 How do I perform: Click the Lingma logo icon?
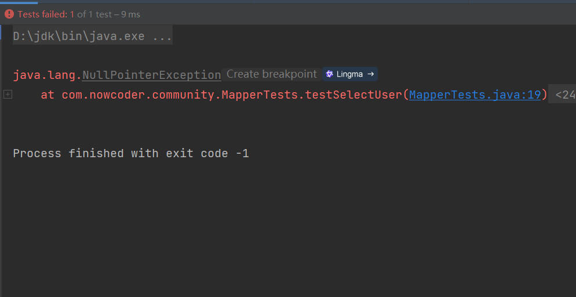point(329,74)
